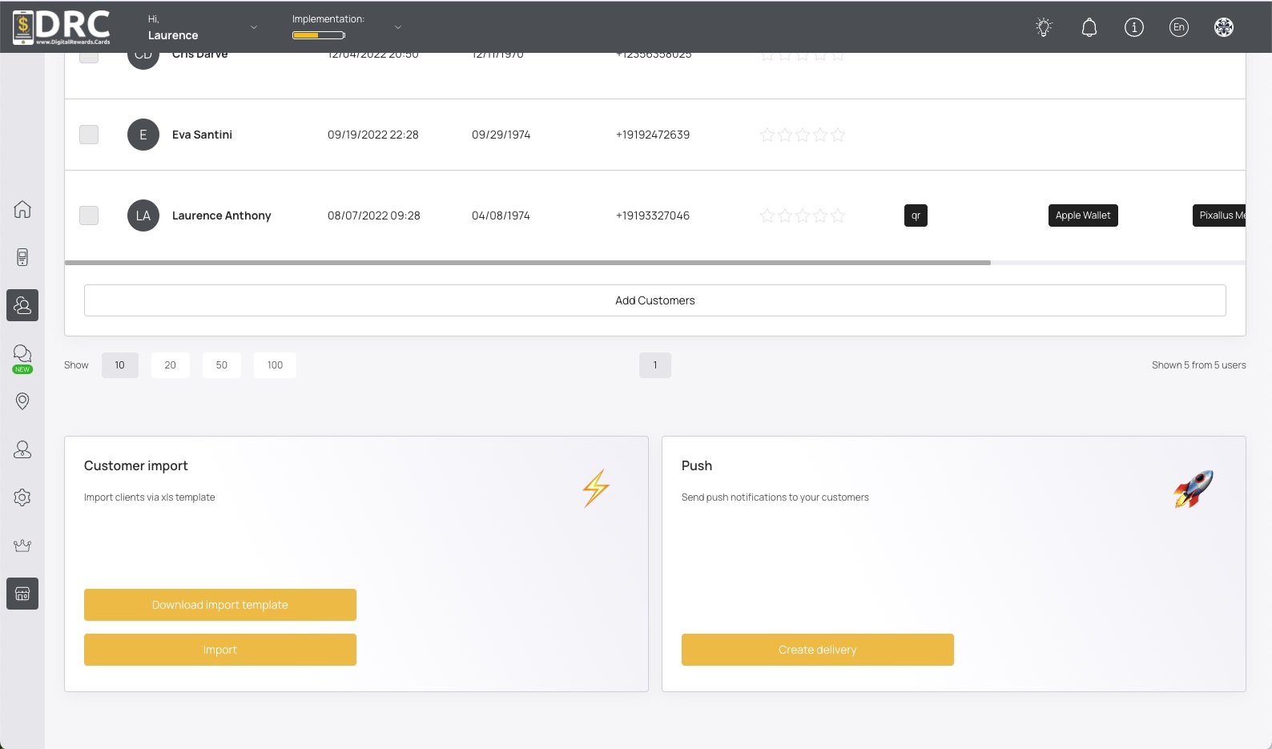Open the chat icon marked NEW
Viewport: 1272px width, 749px height.
click(22, 354)
